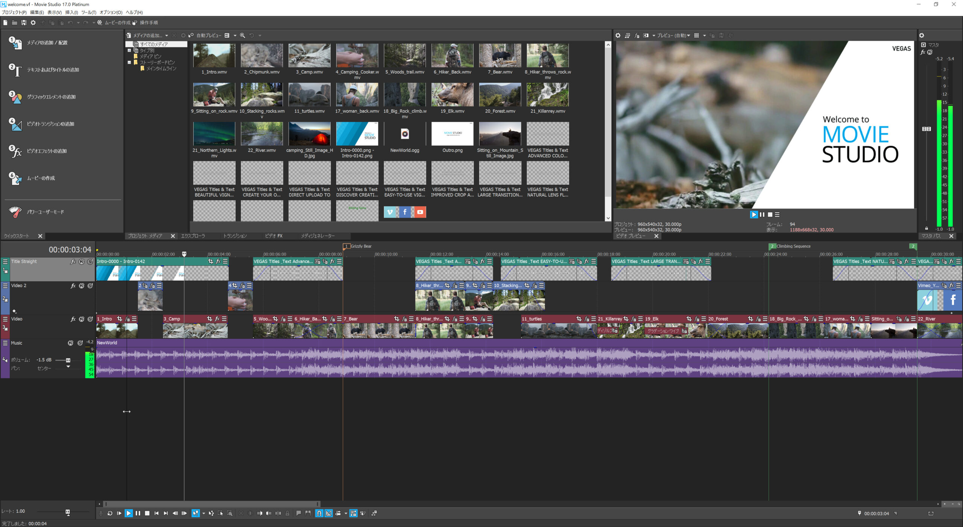Adjust the Music pan slider
Viewport: 963px width, 527px height.
(68, 367)
